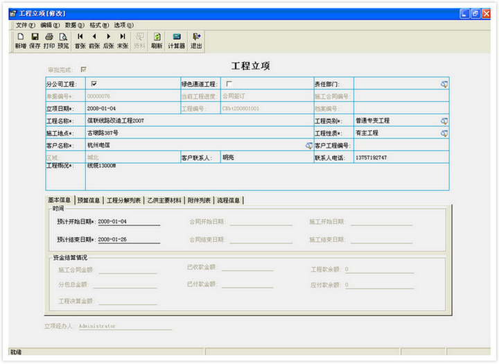Open the 计算器 (Calculator) tool
The width and height of the screenshot is (499, 364).
(176, 41)
